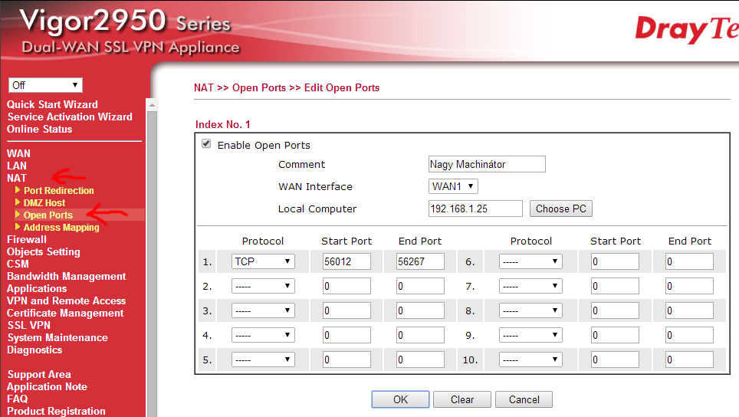Open the WAN Interface dropdown
The height and width of the screenshot is (417, 739).
point(453,186)
